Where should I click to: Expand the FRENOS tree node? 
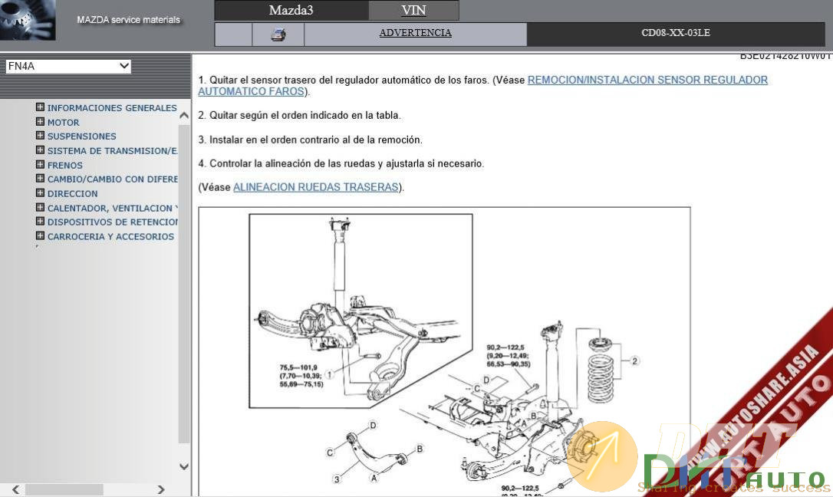click(40, 165)
